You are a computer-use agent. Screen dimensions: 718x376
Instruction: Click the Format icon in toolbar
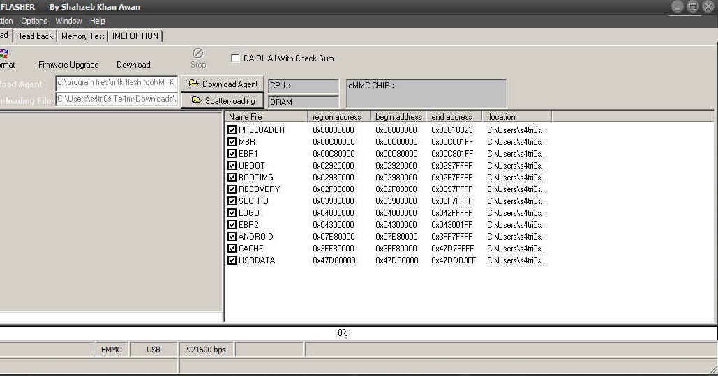click(x=3, y=54)
